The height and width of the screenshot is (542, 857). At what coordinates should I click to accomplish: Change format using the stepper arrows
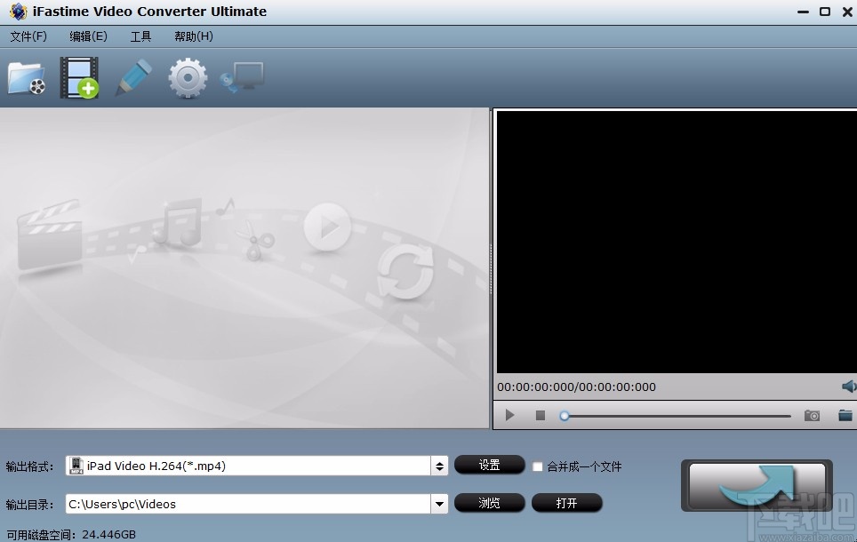[439, 465]
